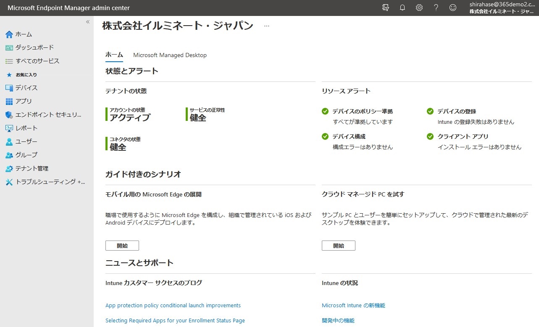Click 開始 under Microsoft Edge の展開
Screen dimensions: 539x327
coord(122,246)
